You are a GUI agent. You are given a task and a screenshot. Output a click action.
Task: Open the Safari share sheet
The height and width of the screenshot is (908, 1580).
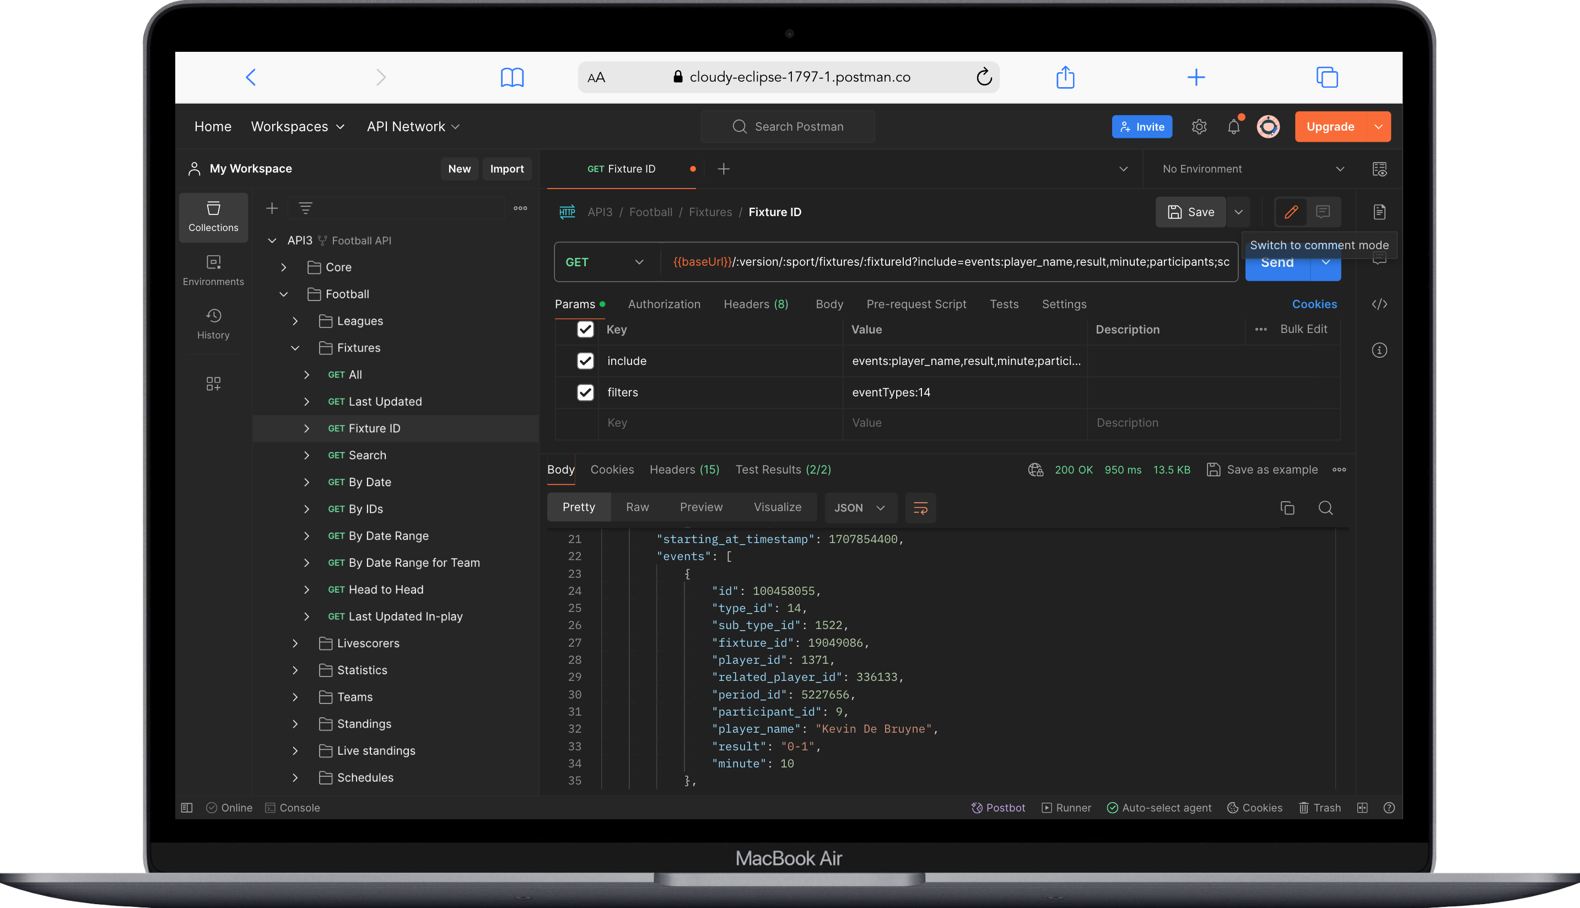[1065, 77]
